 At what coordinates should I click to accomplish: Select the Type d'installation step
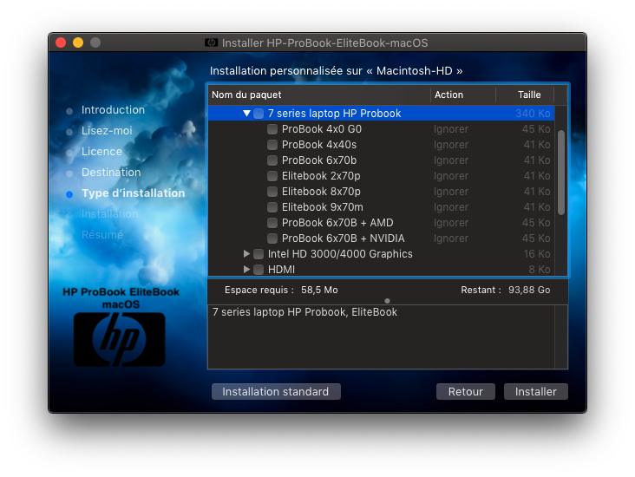coord(134,193)
